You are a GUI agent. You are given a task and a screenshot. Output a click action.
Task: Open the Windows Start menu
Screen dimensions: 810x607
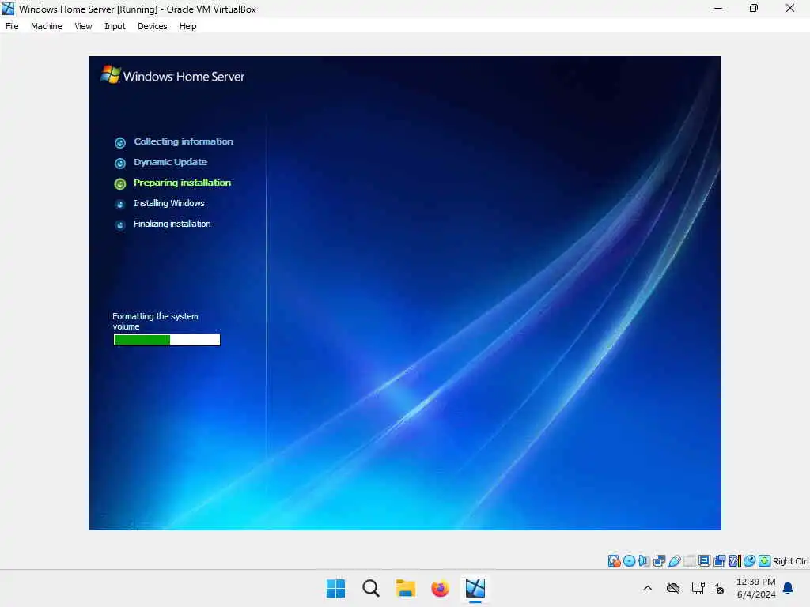[335, 588]
